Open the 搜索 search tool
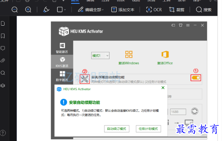 click(x=204, y=10)
